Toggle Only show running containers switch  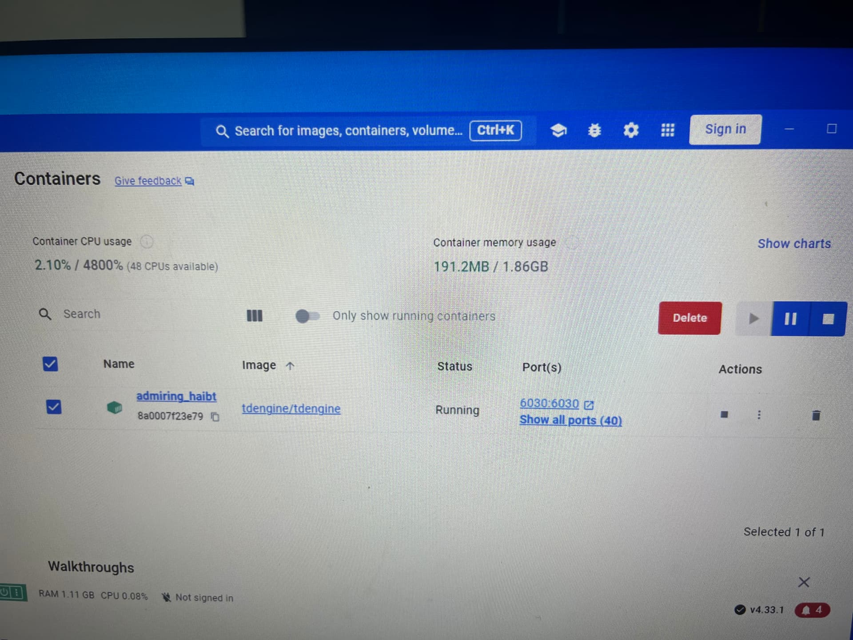[x=307, y=316]
